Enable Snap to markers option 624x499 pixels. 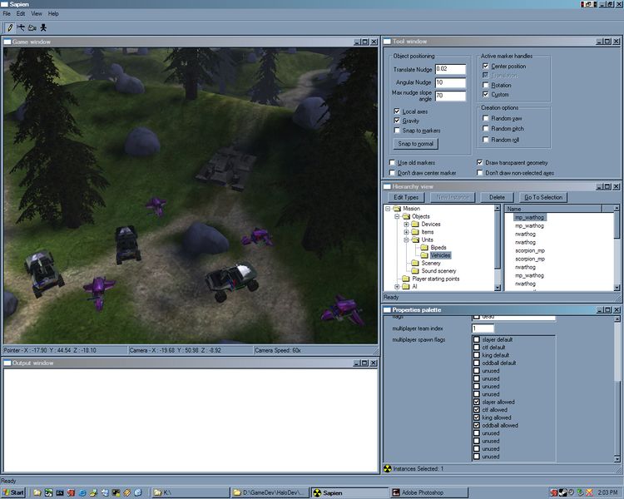pyautogui.click(x=397, y=131)
